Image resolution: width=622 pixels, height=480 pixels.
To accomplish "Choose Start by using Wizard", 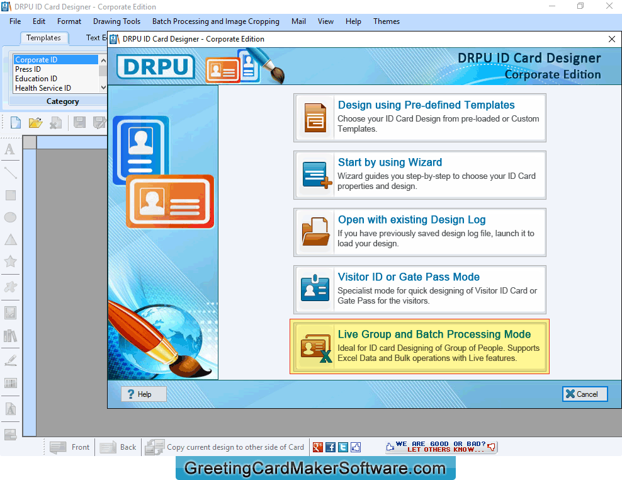I will [420, 175].
